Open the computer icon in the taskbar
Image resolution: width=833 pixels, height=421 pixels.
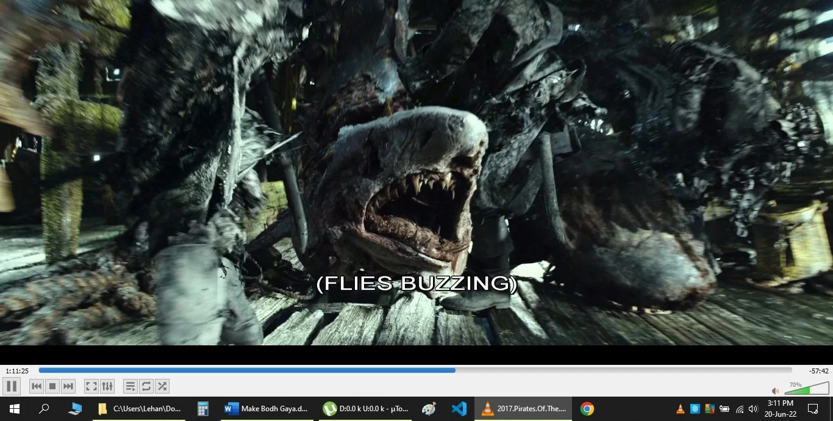pos(75,409)
